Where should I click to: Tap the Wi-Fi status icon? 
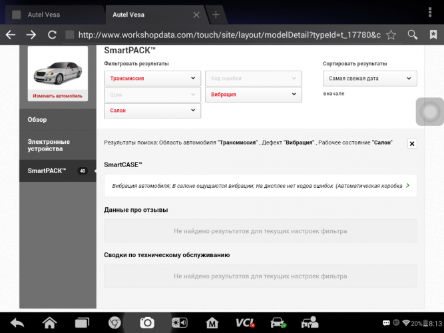(x=406, y=323)
